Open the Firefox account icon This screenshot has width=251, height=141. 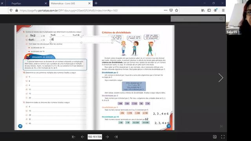(215, 10)
